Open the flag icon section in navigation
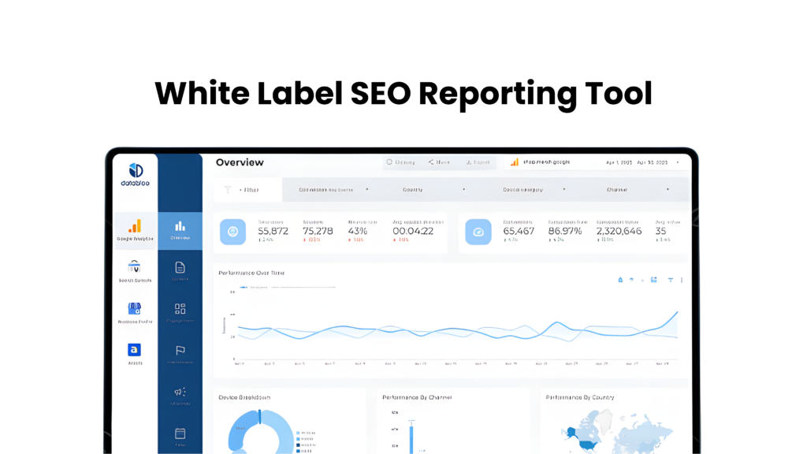This screenshot has height=454, width=807. pyautogui.click(x=180, y=351)
